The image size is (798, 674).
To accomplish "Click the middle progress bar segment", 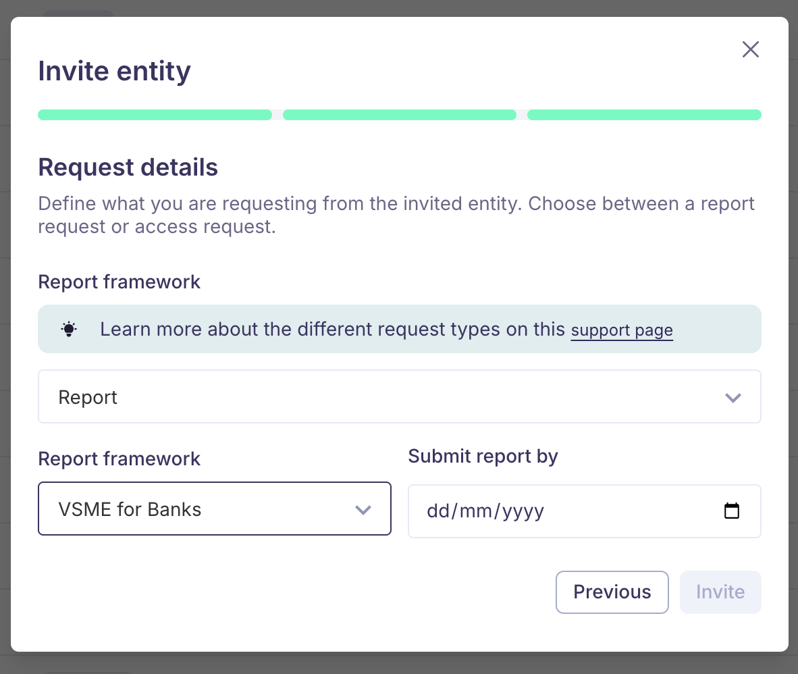I will pyautogui.click(x=399, y=115).
